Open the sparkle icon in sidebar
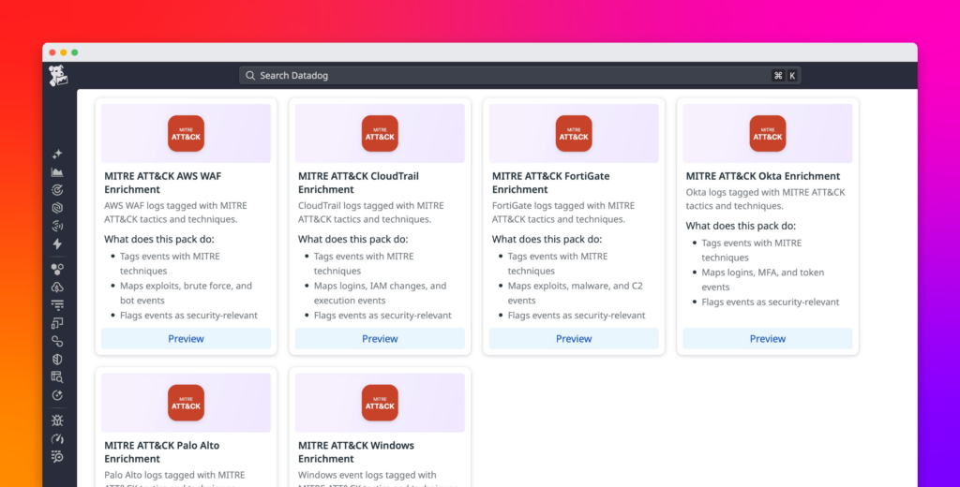Screen dimensions: 960x487 (57, 154)
